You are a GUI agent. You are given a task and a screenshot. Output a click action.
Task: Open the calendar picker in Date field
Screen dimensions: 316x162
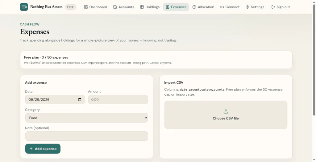click(x=80, y=100)
